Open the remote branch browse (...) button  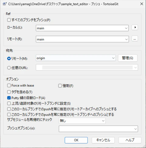click(135, 39)
